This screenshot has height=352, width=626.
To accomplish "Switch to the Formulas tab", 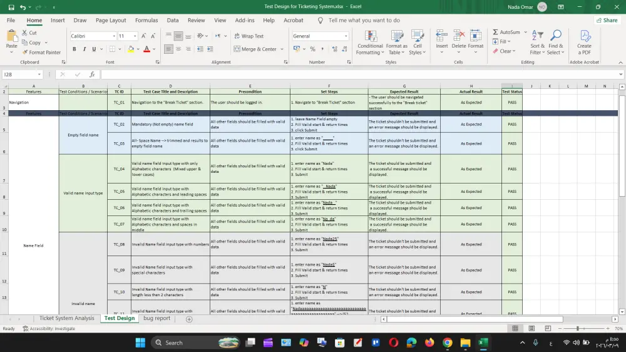I will point(146,21).
